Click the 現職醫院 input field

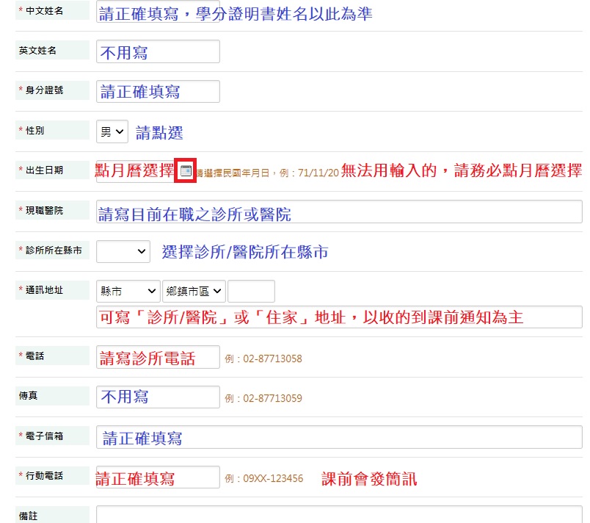[x=339, y=212]
